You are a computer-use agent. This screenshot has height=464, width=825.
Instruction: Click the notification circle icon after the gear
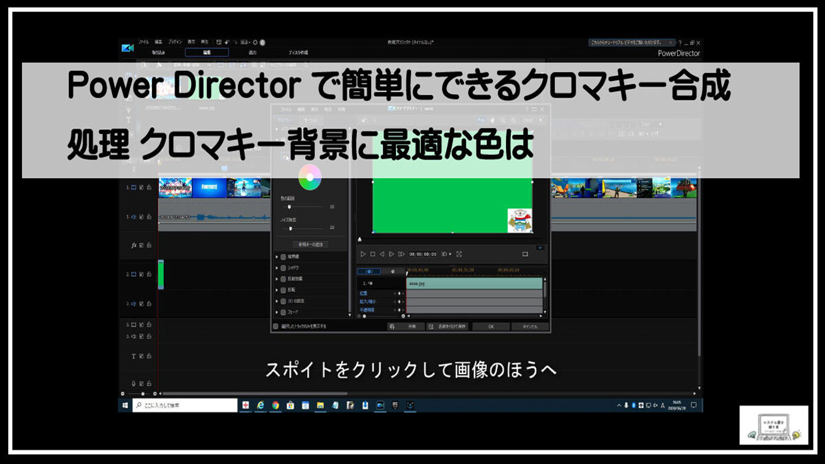pyautogui.click(x=263, y=42)
